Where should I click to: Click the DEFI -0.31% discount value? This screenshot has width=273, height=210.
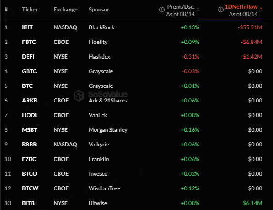pyautogui.click(x=191, y=57)
